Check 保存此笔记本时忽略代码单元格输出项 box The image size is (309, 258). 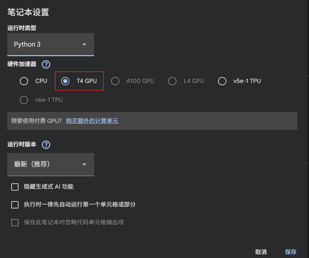pos(15,222)
